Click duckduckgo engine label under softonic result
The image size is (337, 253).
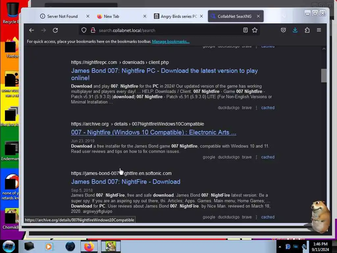pos(228,217)
